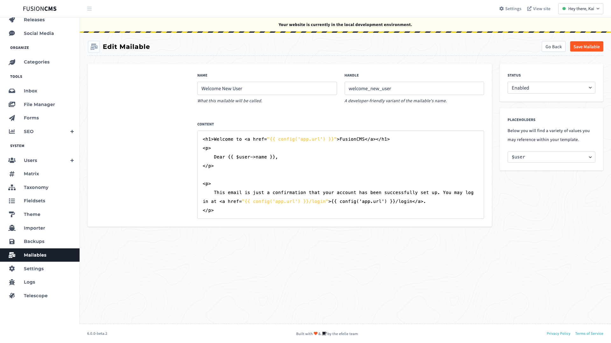Click View site link
611x343 pixels.
(x=539, y=9)
